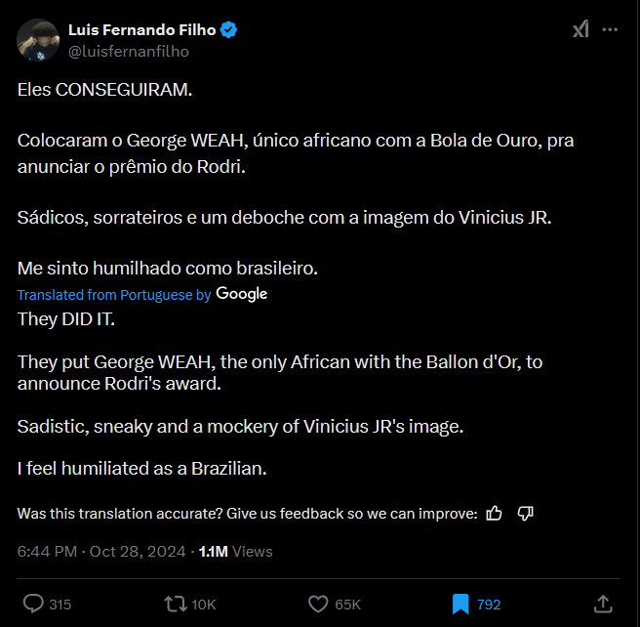The width and height of the screenshot is (640, 627).
Task: Open the 6:44 PM Oct 28, 2024 timestamp
Action: pyautogui.click(x=101, y=551)
